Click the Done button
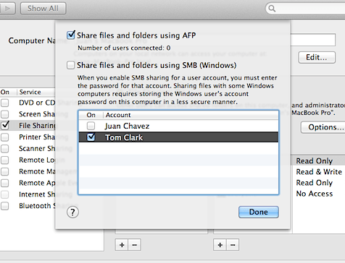This screenshot has height=263, width=345. click(259, 212)
